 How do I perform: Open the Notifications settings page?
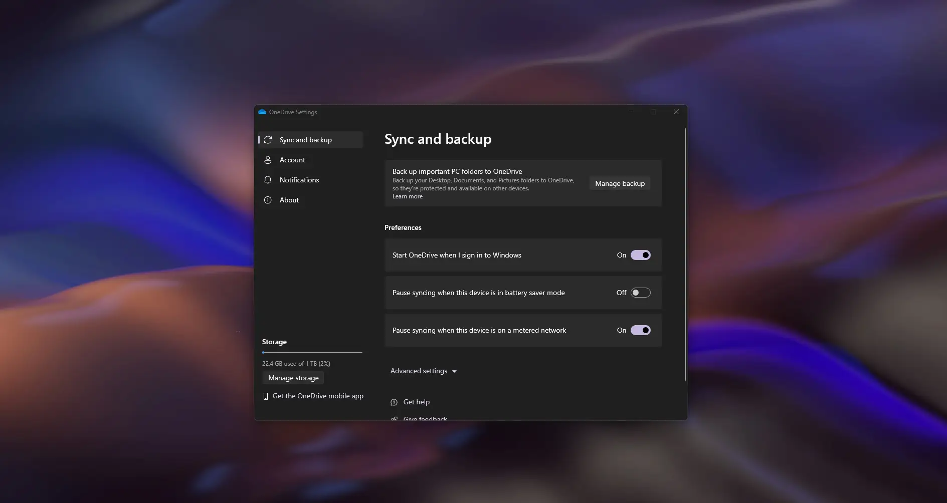(x=299, y=180)
